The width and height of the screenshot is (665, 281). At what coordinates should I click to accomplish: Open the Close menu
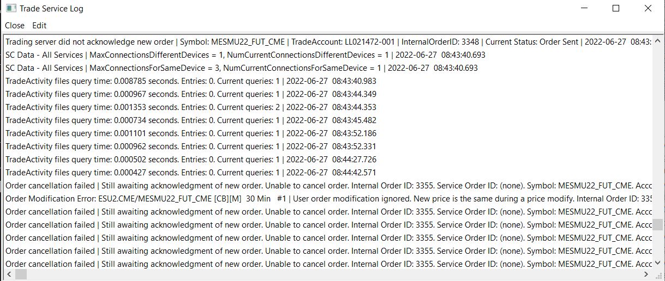(15, 26)
